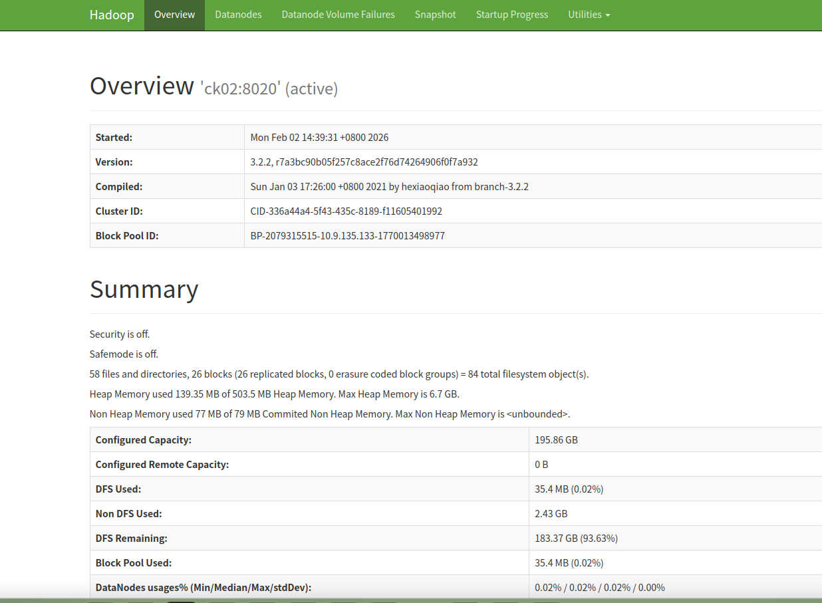Screen dimensions: 822x603
Task: Select the 195.86 GB capacity value
Action: click(x=557, y=440)
